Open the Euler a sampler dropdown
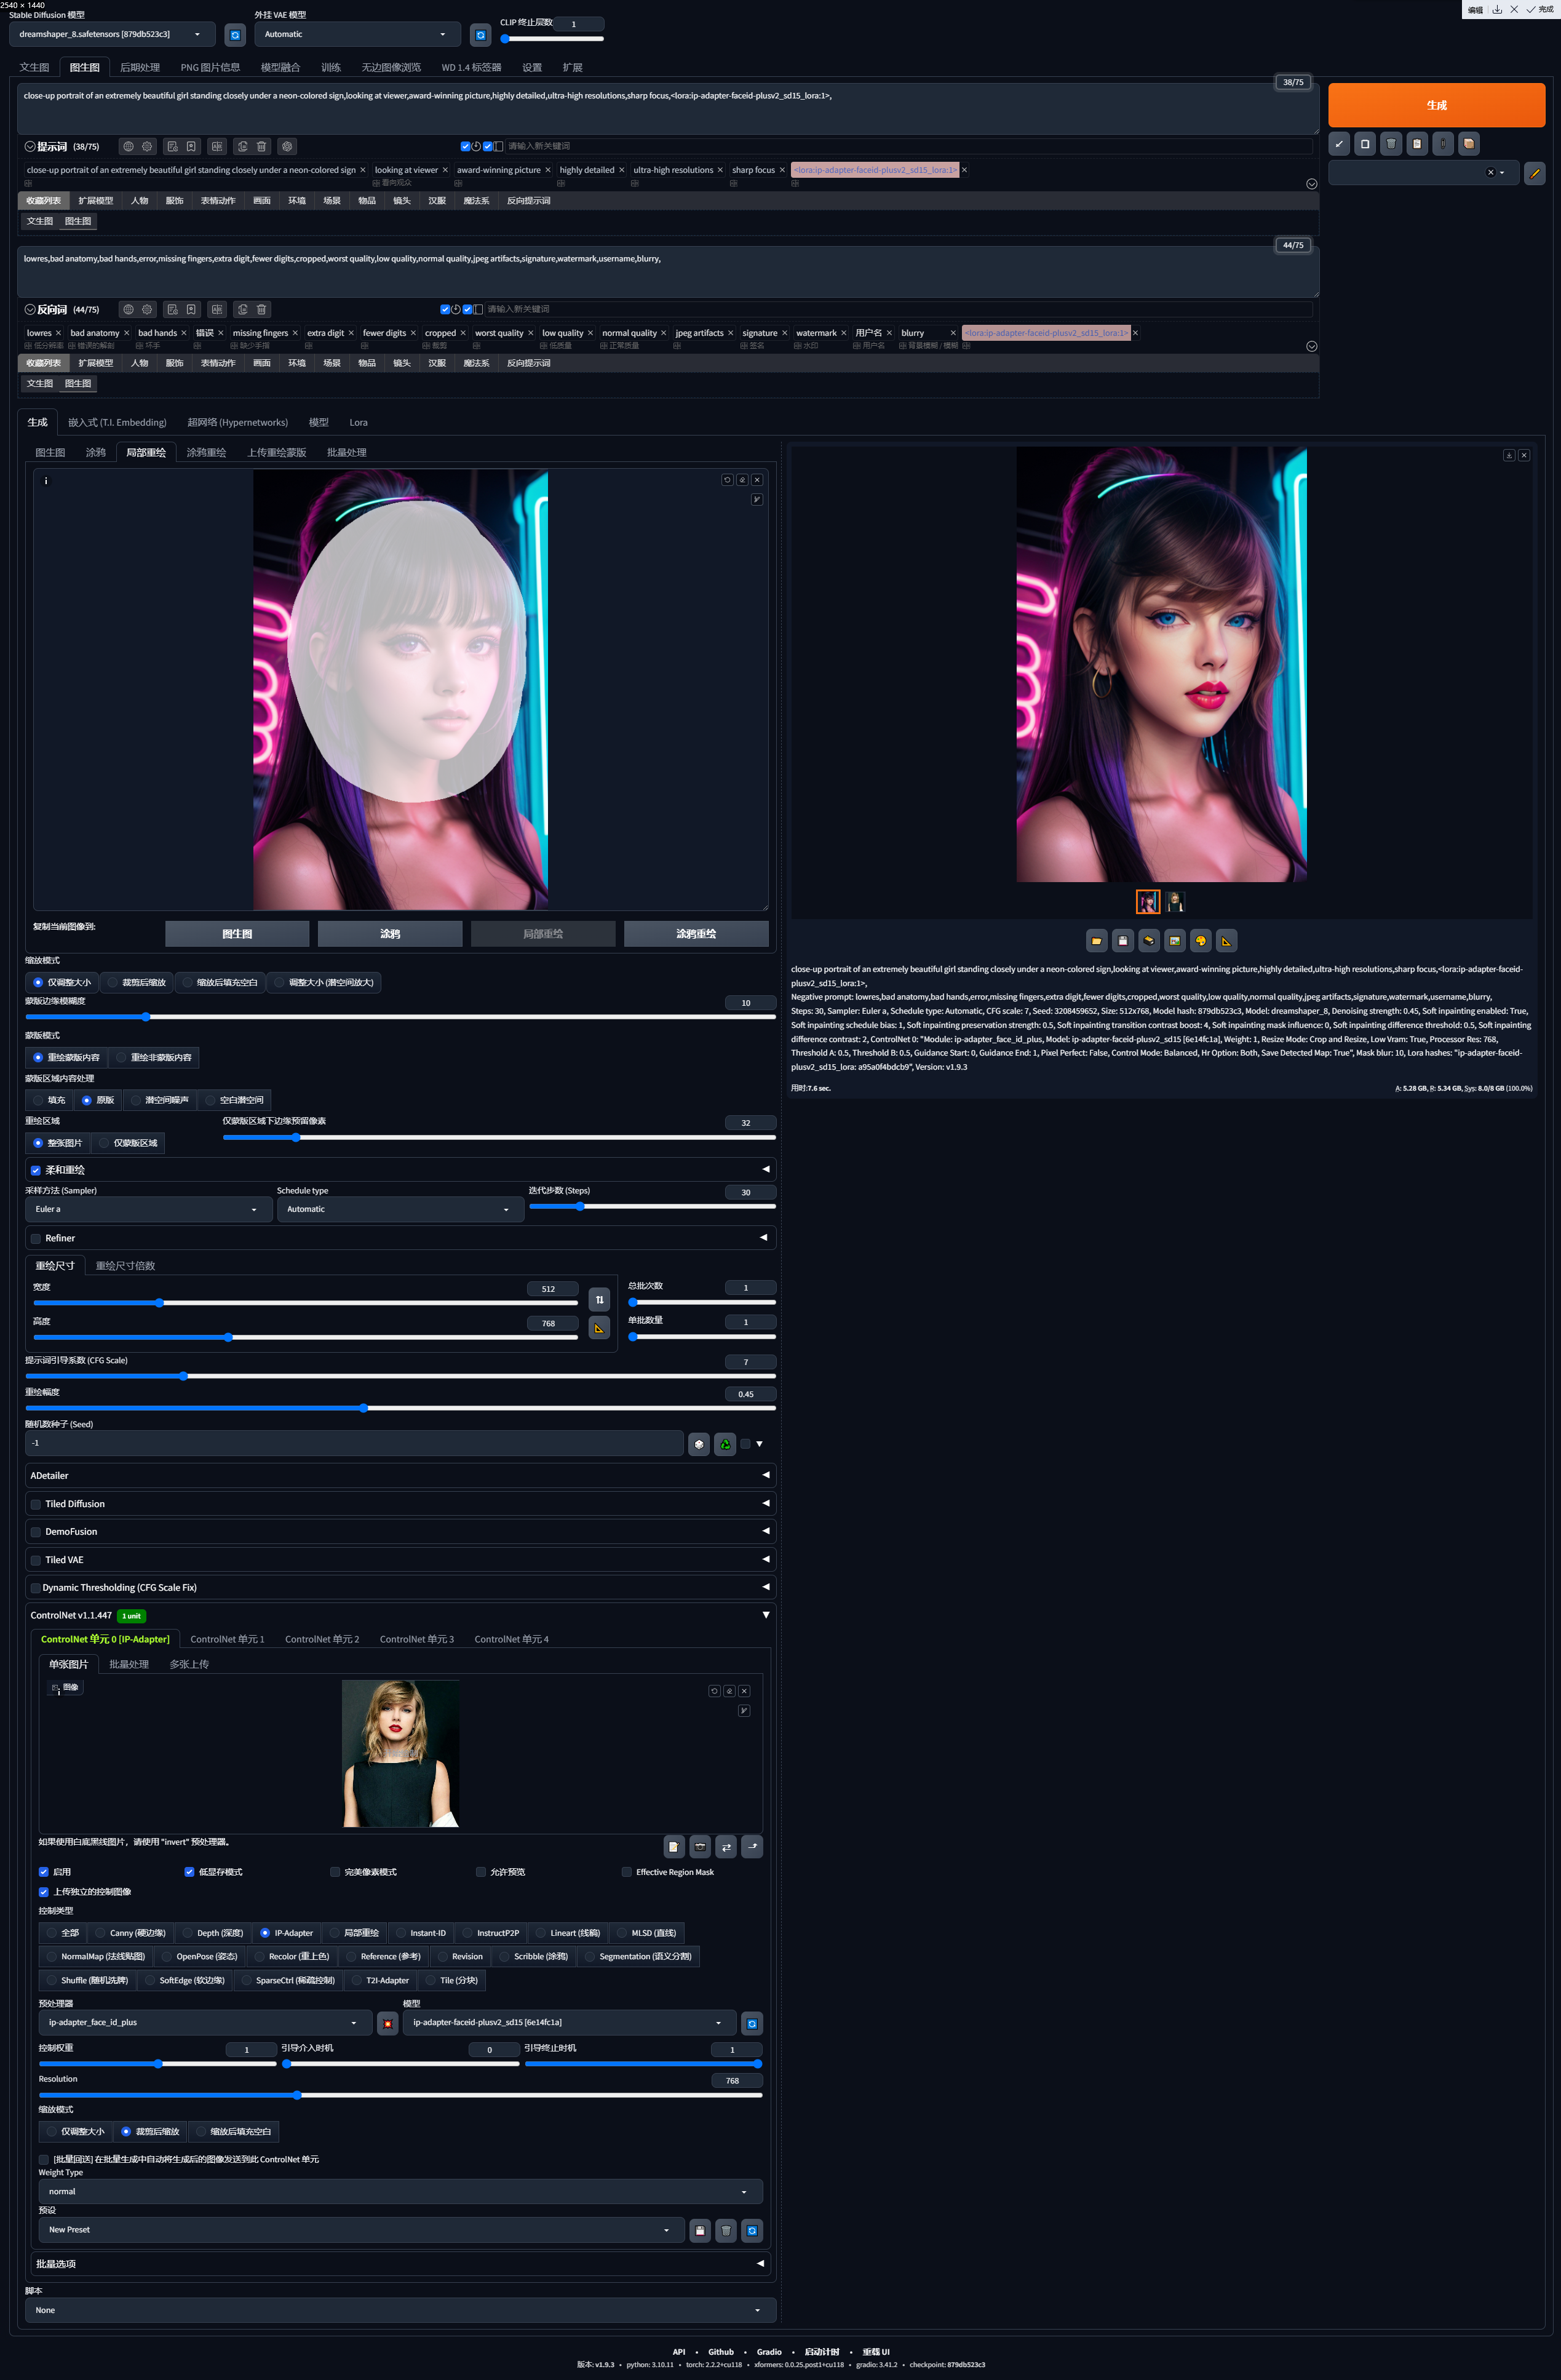1561x2380 pixels. [x=147, y=1209]
